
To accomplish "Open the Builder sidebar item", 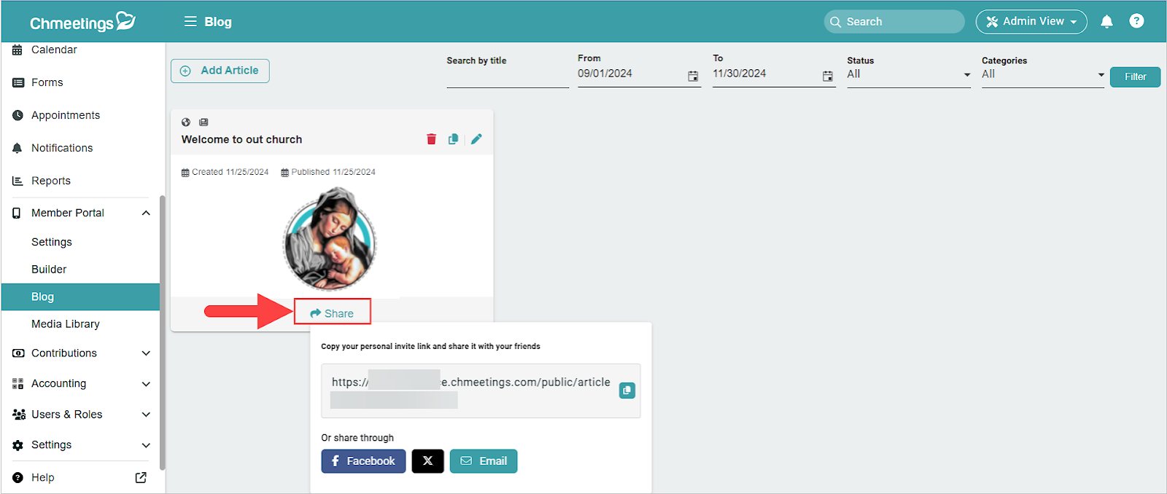I will tap(49, 270).
